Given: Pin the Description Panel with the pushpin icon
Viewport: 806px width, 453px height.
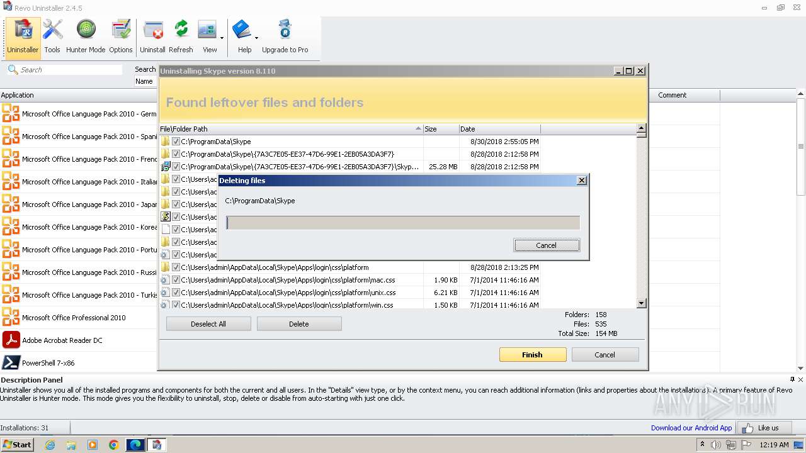Looking at the screenshot, I should [x=792, y=379].
